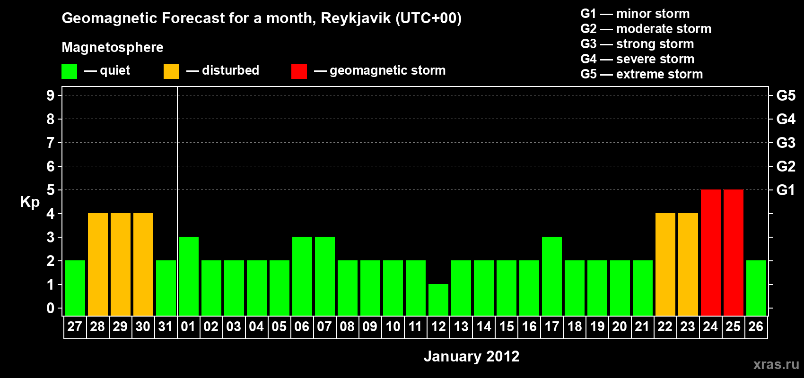The height and width of the screenshot is (378, 804).
Task: Click the date label 26
Action: (756, 326)
